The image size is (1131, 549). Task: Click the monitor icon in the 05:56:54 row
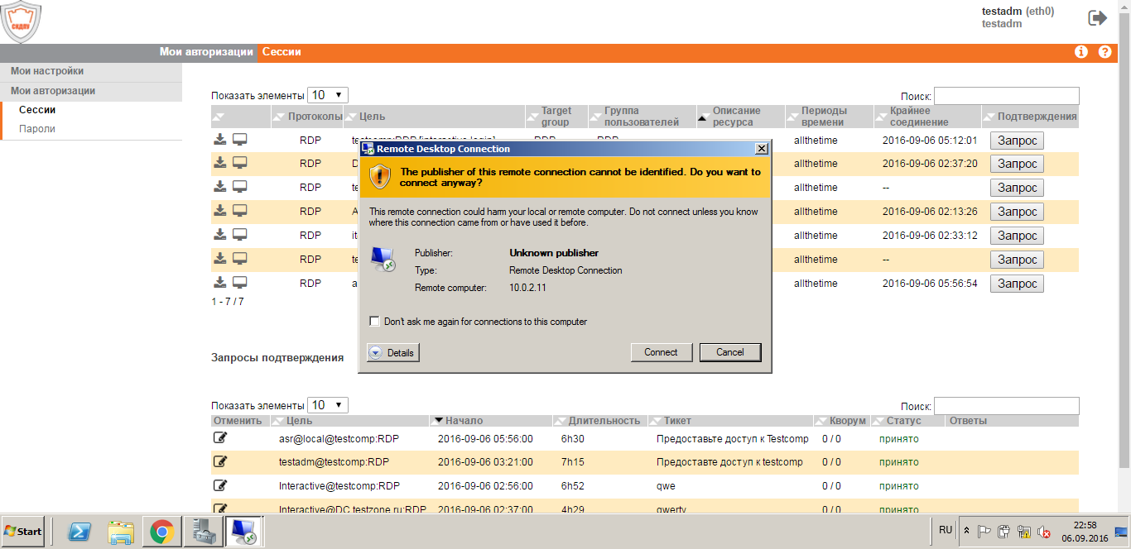(240, 283)
